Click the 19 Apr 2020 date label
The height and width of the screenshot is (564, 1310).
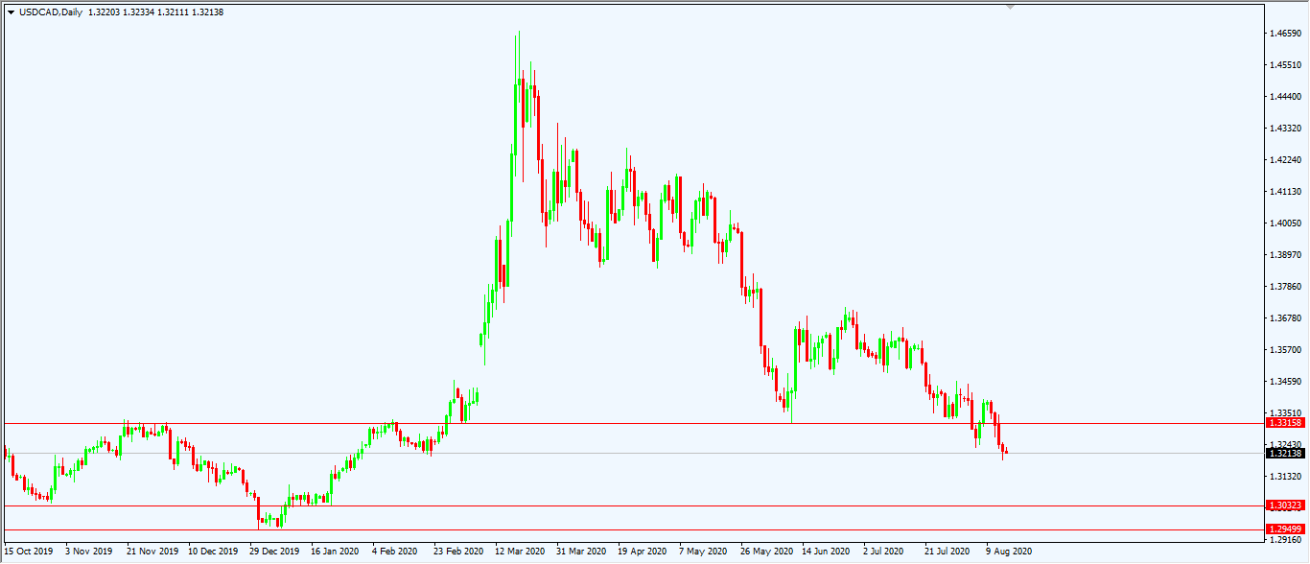[643, 552]
